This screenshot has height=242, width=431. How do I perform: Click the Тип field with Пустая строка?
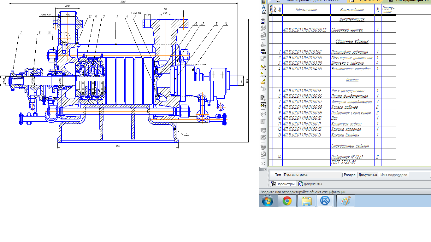click(x=312, y=175)
